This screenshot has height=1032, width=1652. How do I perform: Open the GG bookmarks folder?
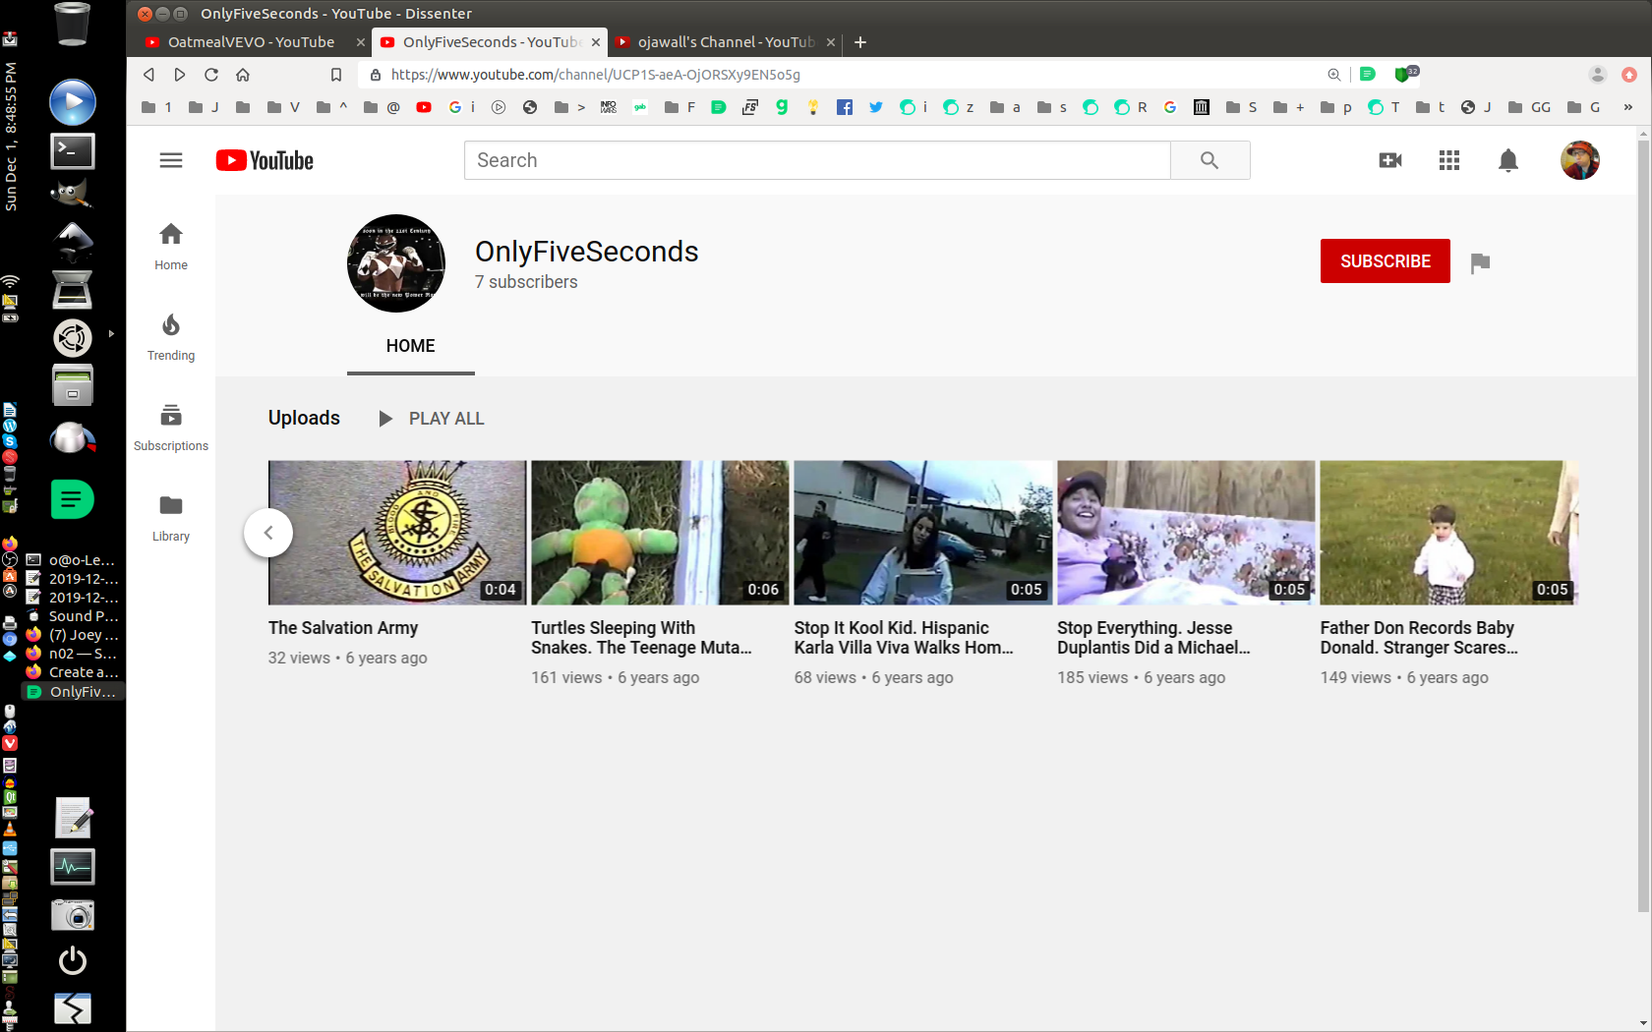[x=1530, y=107]
